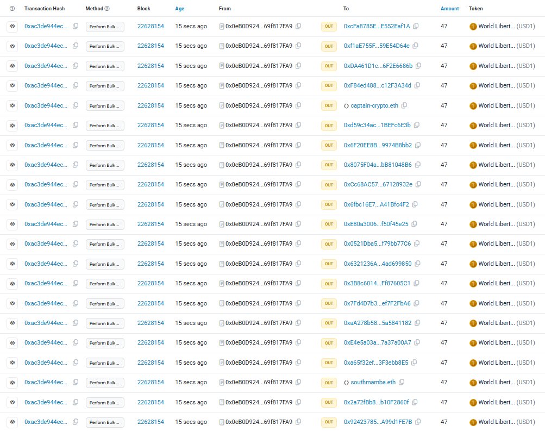Copy address 0xCc68AC57...67128932e
The image size is (545, 431).
418,185
